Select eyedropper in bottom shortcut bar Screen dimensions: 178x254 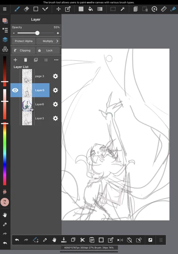[45, 240]
